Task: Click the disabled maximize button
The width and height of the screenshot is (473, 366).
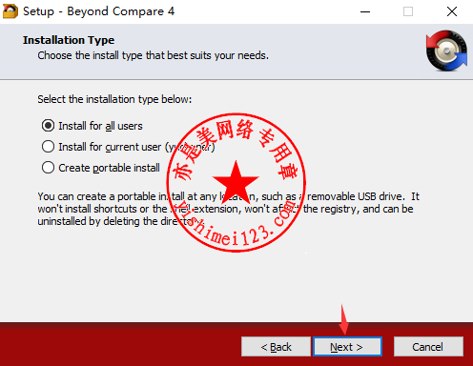Action: pyautogui.click(x=408, y=11)
